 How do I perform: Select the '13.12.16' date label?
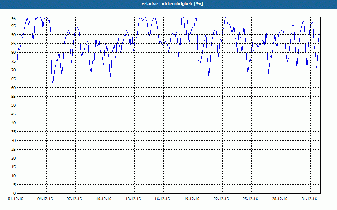[133, 199]
